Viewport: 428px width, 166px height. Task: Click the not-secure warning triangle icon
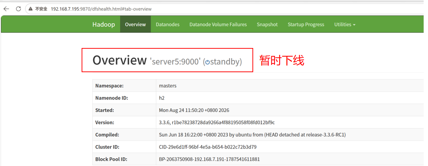(30, 9)
